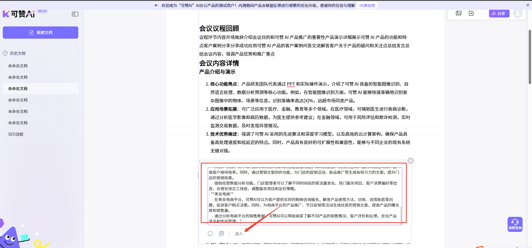Click the 可赞AI logo
This screenshot has width=532, height=248.
(x=19, y=14)
